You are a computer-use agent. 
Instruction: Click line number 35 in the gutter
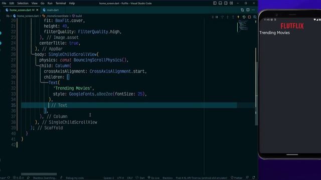coord(14,105)
